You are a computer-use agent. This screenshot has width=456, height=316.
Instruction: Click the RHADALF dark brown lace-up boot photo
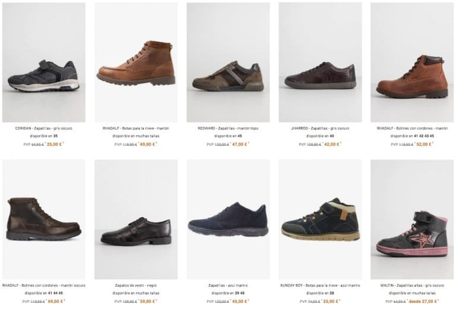pyautogui.click(x=43, y=219)
